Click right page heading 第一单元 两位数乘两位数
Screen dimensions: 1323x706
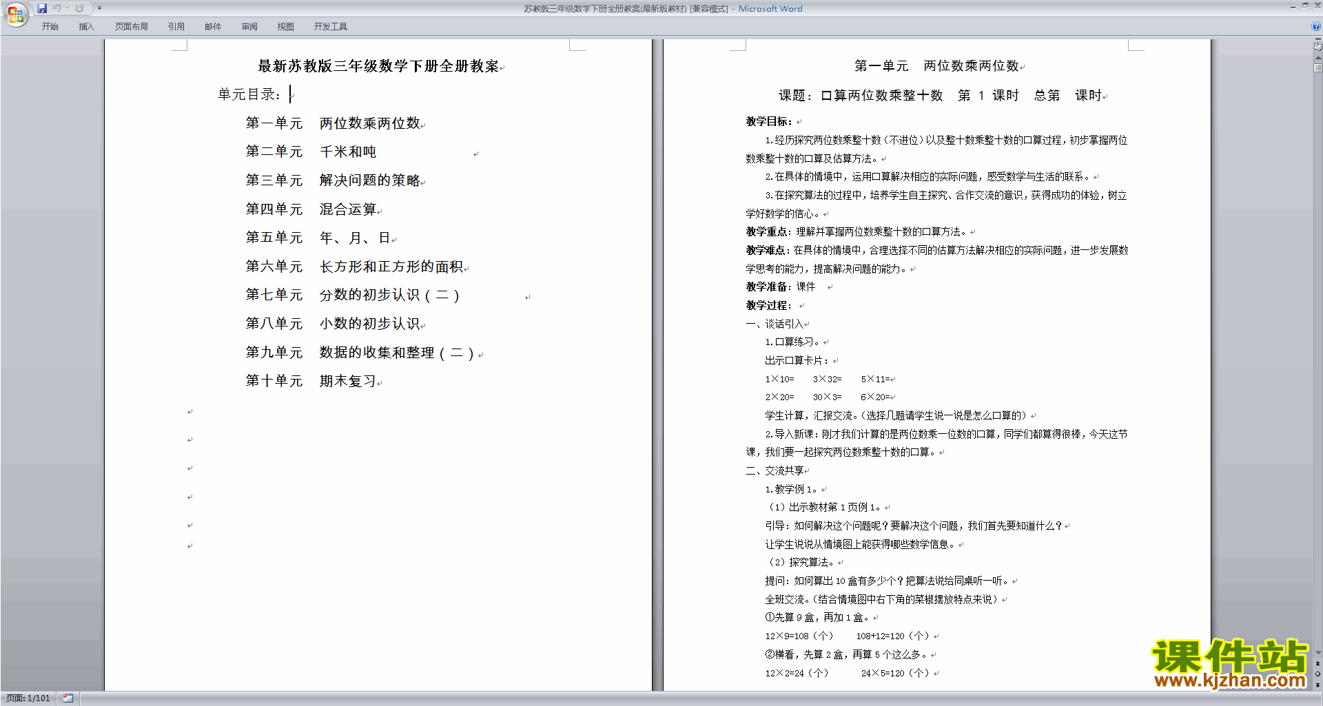(x=937, y=66)
